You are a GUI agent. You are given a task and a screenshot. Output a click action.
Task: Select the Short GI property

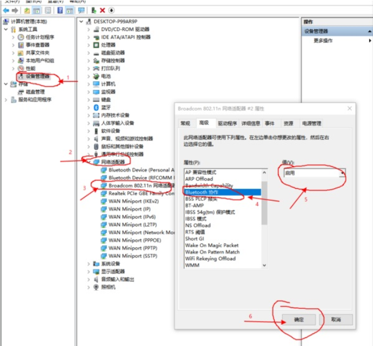coord(194,239)
